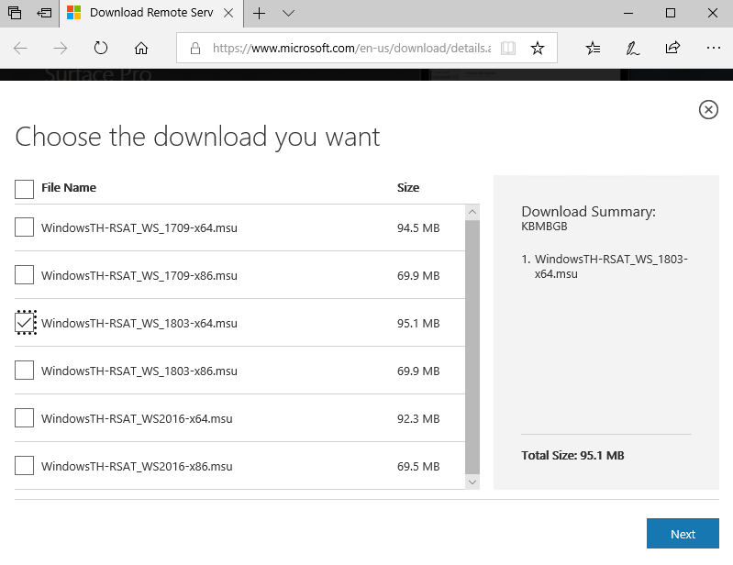The height and width of the screenshot is (565, 733).
Task: Open the tab list chevron dropdown
Action: (x=288, y=14)
